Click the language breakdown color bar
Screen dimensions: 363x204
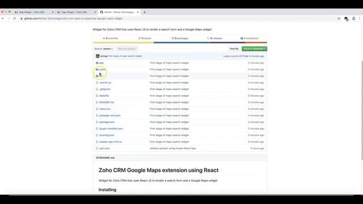[180, 42]
